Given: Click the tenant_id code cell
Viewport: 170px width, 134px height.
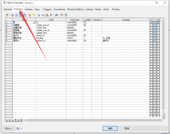Looking at the screenshot, I should pyautogui.click(x=51, y=36).
